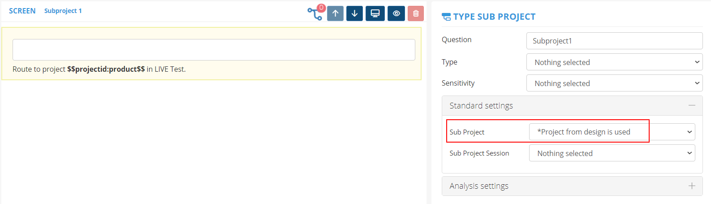Screen dimensions: 711x204
Task: Focus the empty text box in the yellow block
Action: point(214,50)
